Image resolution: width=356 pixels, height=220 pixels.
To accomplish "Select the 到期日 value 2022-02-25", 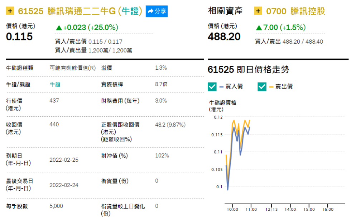I will (x=64, y=160).
